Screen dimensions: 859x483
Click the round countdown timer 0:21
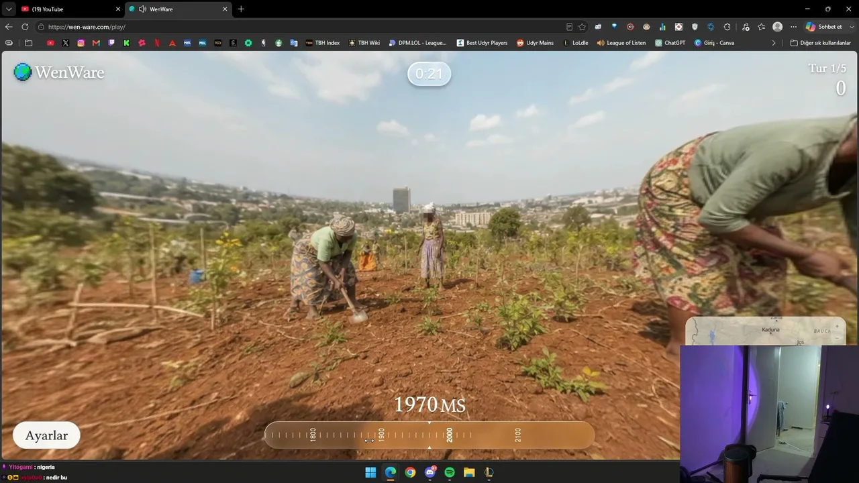click(x=429, y=74)
